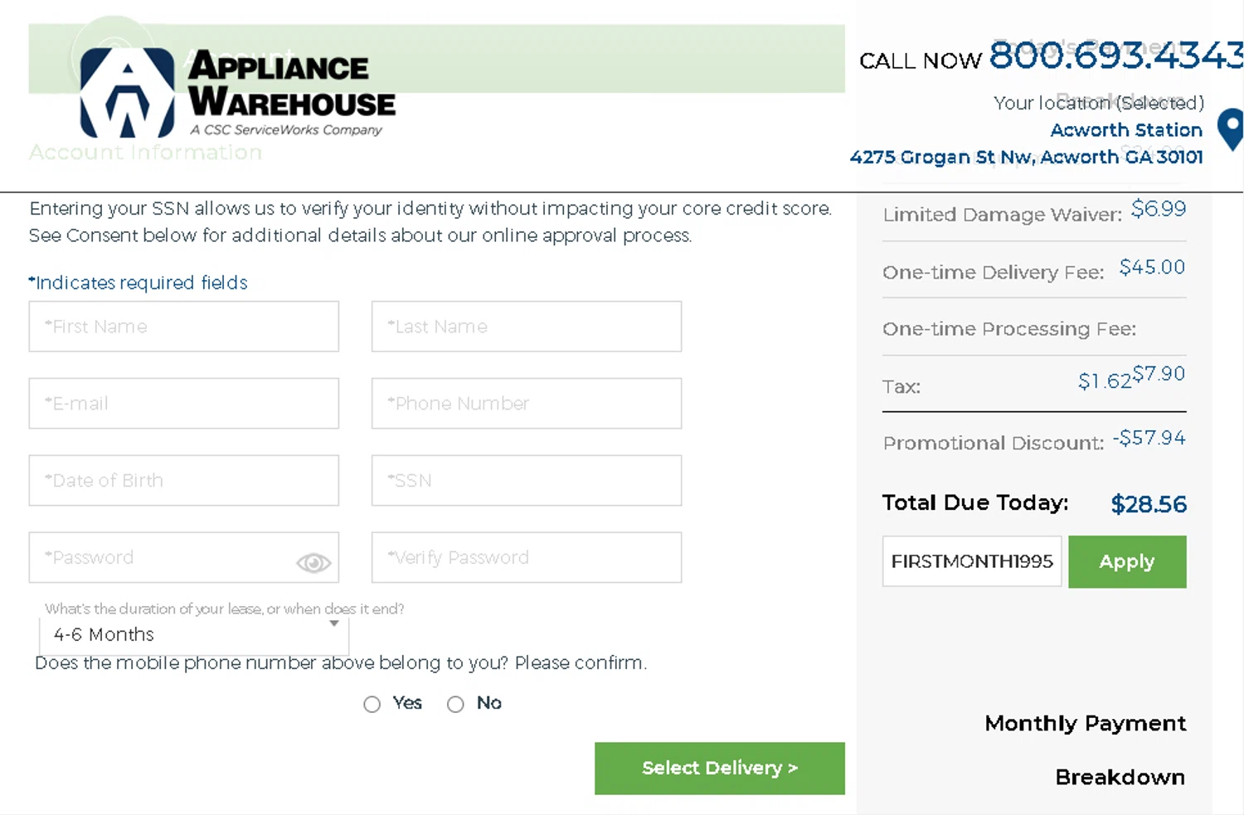Click the Appliance Warehouse logo
1244x815 pixels.
point(237,92)
